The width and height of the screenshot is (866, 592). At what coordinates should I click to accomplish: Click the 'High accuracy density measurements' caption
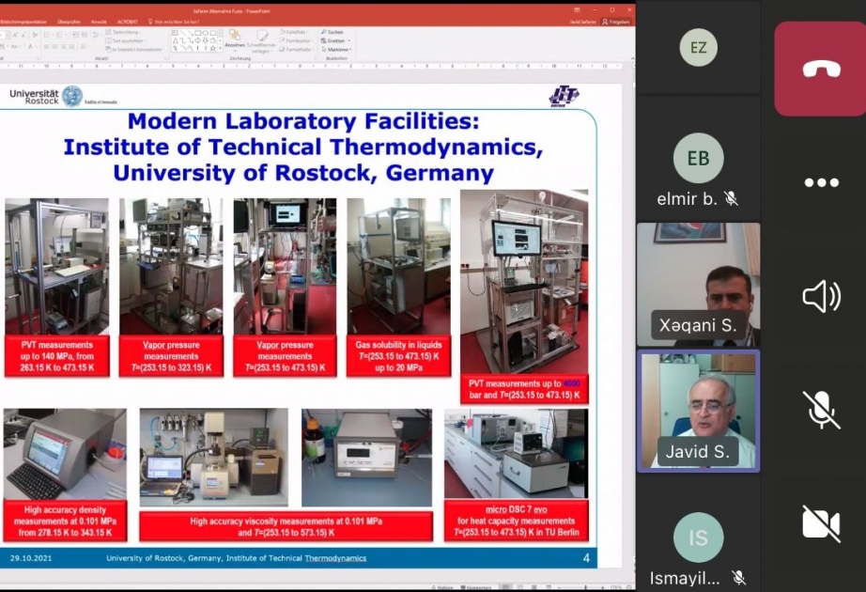point(65,522)
